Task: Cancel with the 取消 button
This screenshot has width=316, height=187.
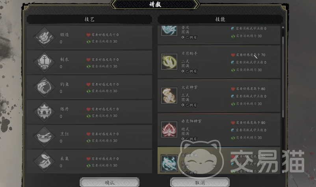Action: 200,183
